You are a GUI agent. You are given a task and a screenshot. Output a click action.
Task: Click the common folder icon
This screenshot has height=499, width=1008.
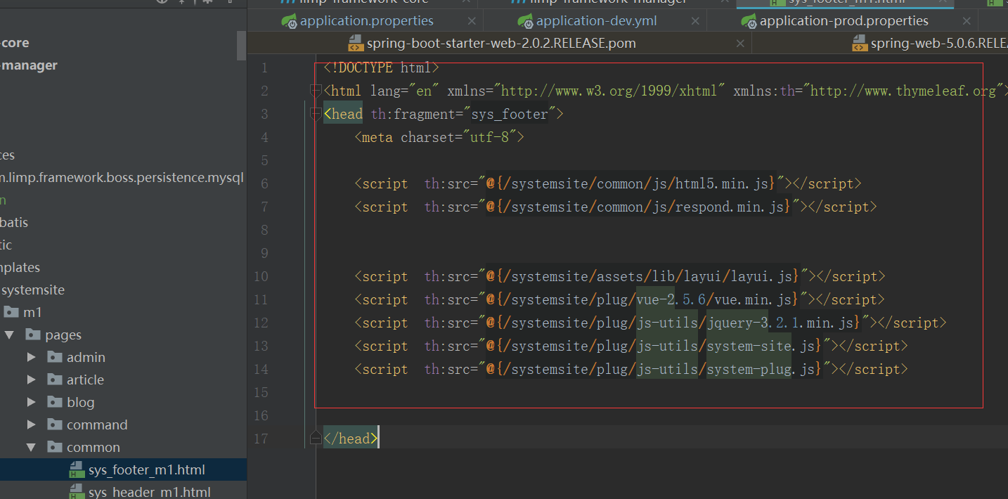point(55,447)
